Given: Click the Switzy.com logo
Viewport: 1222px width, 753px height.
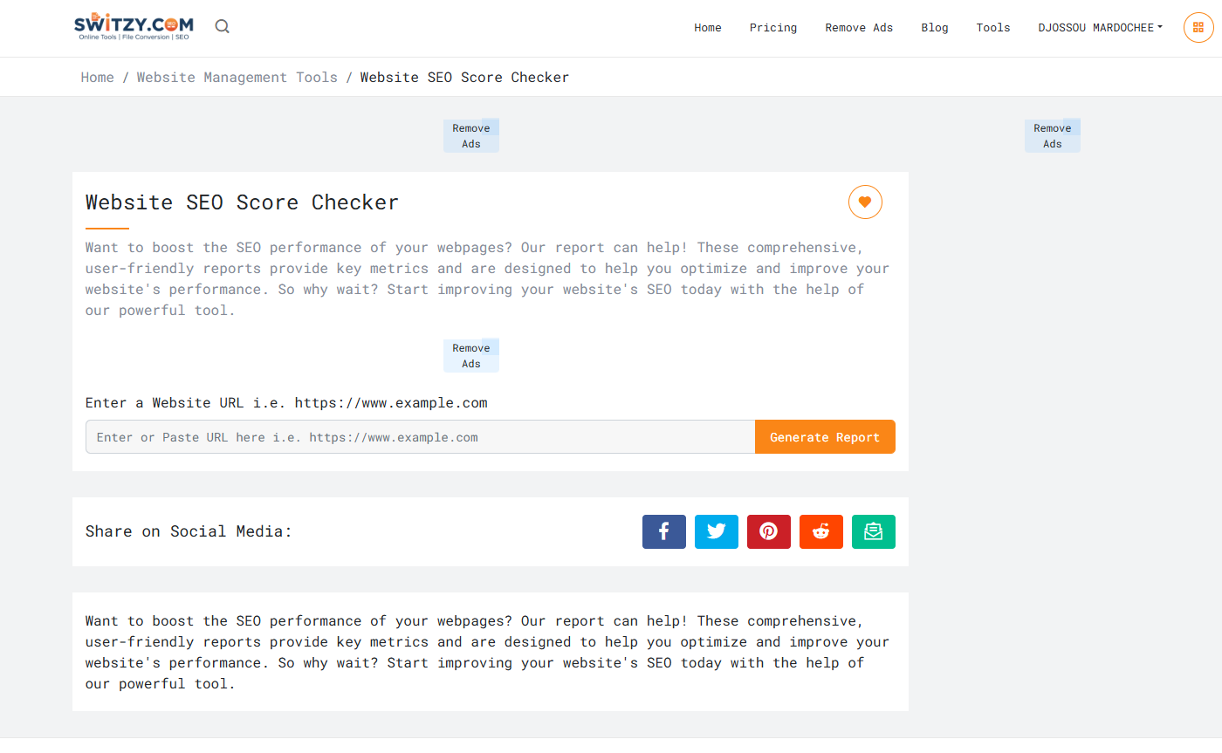Looking at the screenshot, I should pyautogui.click(x=134, y=27).
